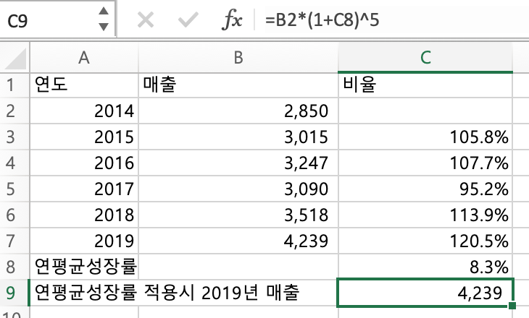529x318 pixels.
Task: Click cell with year 2017
Action: pyautogui.click(x=84, y=189)
